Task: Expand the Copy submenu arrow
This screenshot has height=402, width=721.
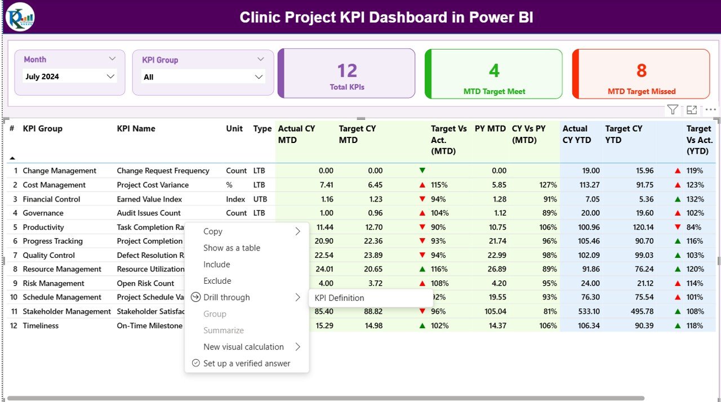Action: click(297, 231)
